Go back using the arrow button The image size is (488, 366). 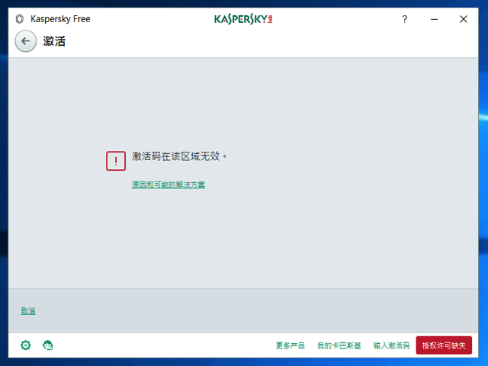click(25, 41)
